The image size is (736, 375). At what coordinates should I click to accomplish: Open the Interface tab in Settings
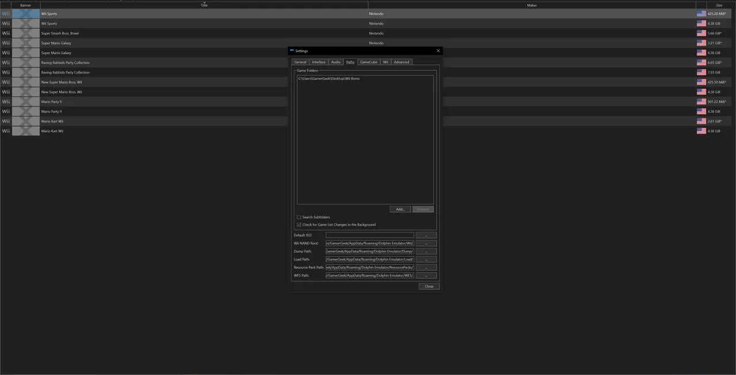tap(319, 62)
